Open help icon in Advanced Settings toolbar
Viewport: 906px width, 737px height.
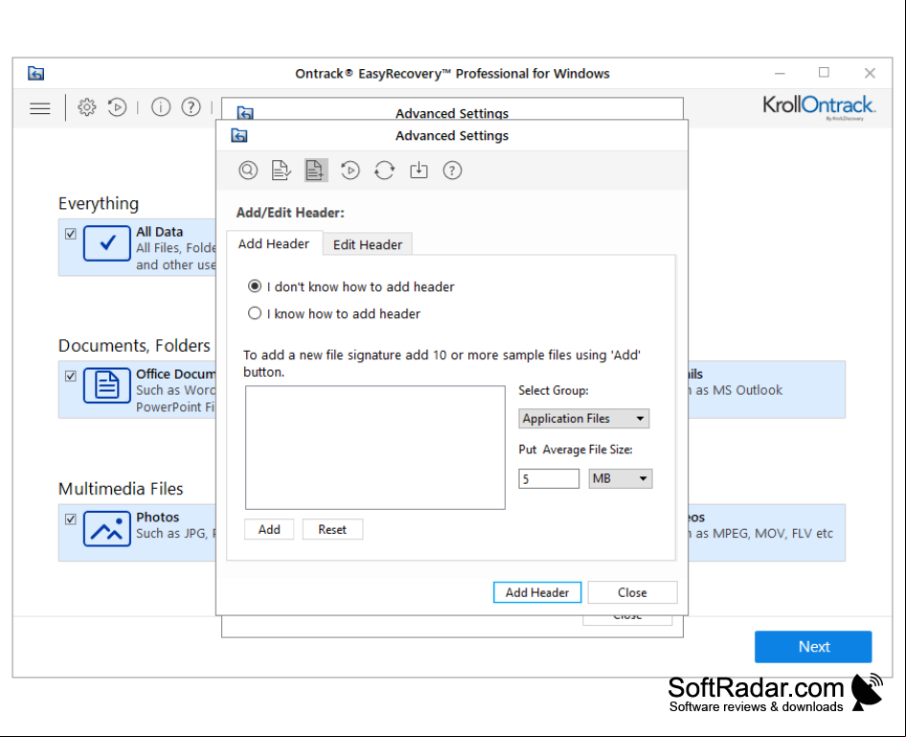(452, 171)
